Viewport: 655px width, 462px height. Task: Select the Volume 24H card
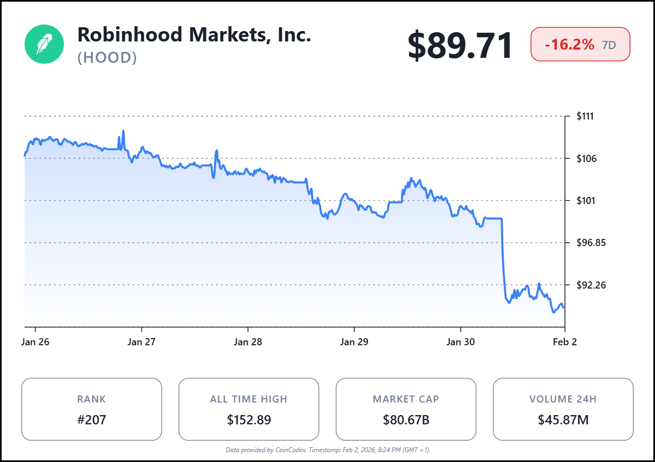563,409
